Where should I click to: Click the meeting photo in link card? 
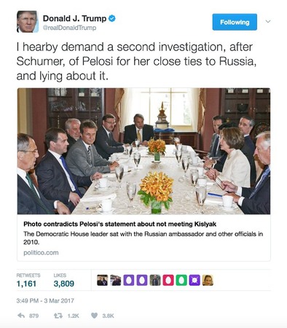143,151
